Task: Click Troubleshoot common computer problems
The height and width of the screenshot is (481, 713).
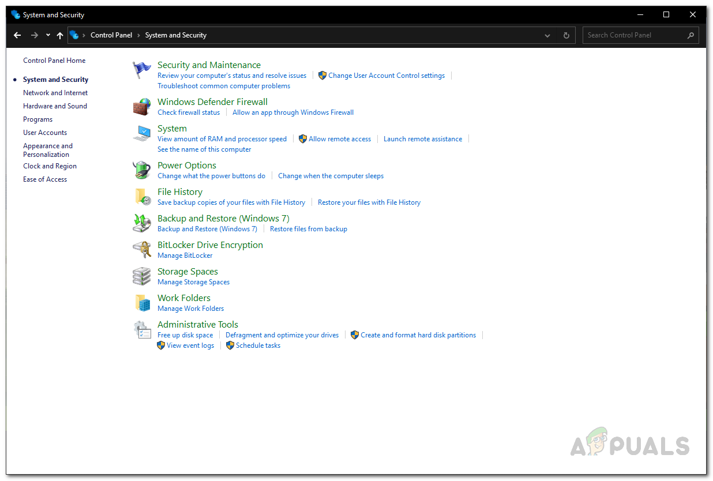Action: pos(224,86)
